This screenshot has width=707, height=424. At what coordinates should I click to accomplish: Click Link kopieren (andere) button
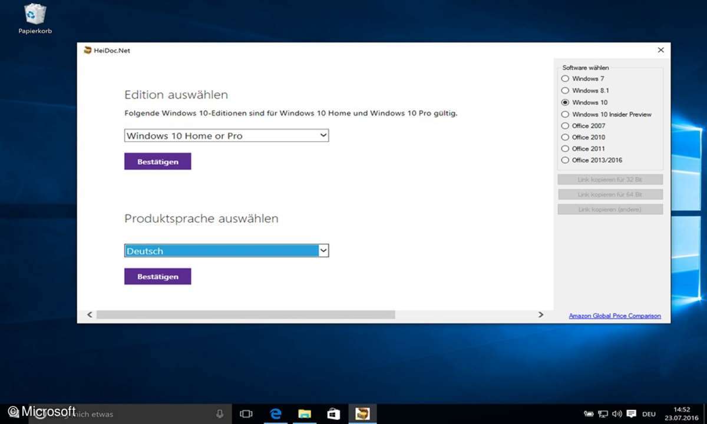[x=610, y=209]
